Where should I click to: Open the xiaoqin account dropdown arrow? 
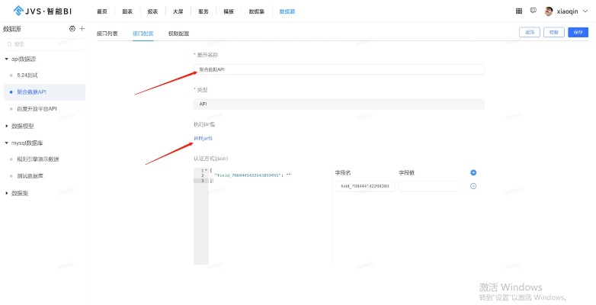pos(585,11)
